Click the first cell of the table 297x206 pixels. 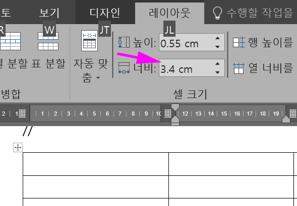pos(96,164)
